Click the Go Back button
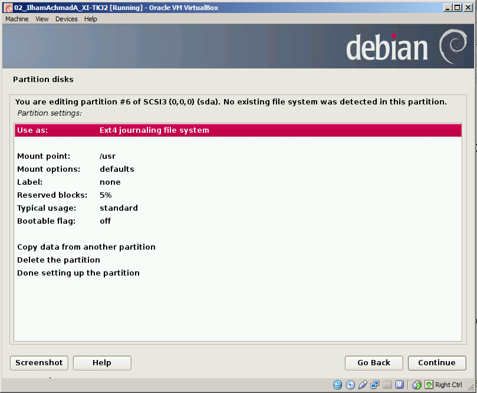The width and height of the screenshot is (477, 393). click(374, 363)
